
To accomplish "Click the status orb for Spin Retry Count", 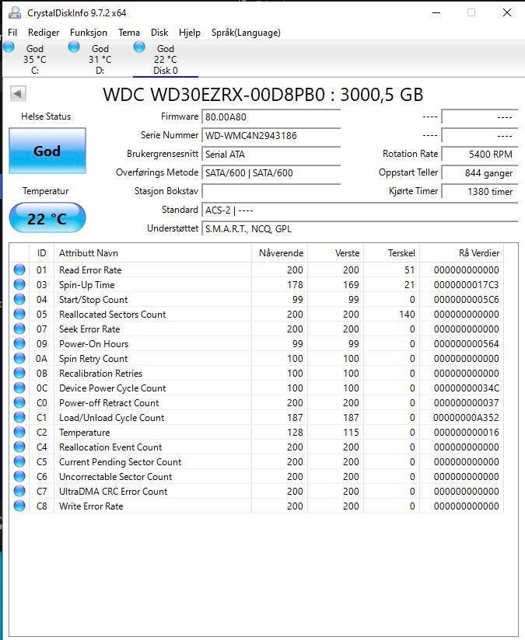I will [x=19, y=358].
